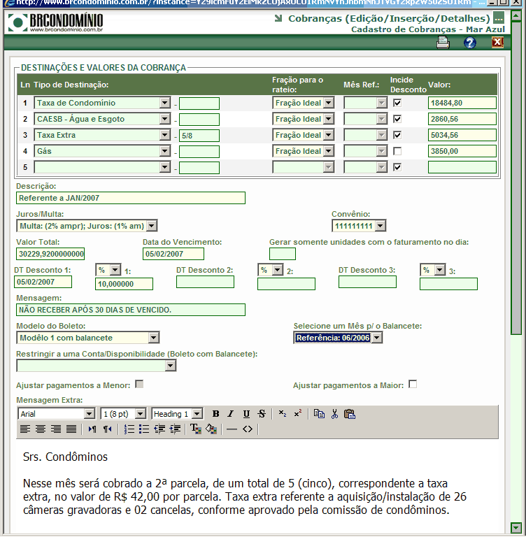Open the Arial font family dropdown

pyautogui.click(x=89, y=414)
